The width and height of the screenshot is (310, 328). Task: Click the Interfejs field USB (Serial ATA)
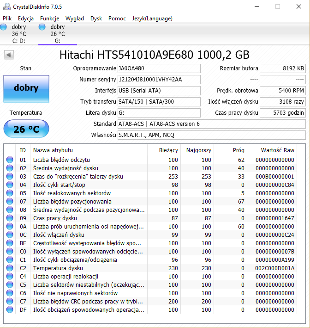coord(159,91)
